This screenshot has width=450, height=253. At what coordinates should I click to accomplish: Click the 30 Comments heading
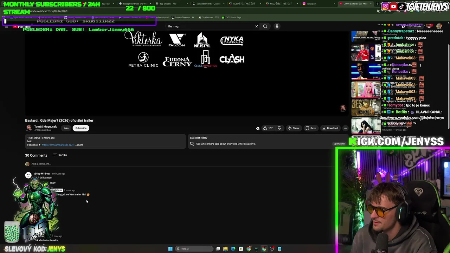click(x=36, y=155)
